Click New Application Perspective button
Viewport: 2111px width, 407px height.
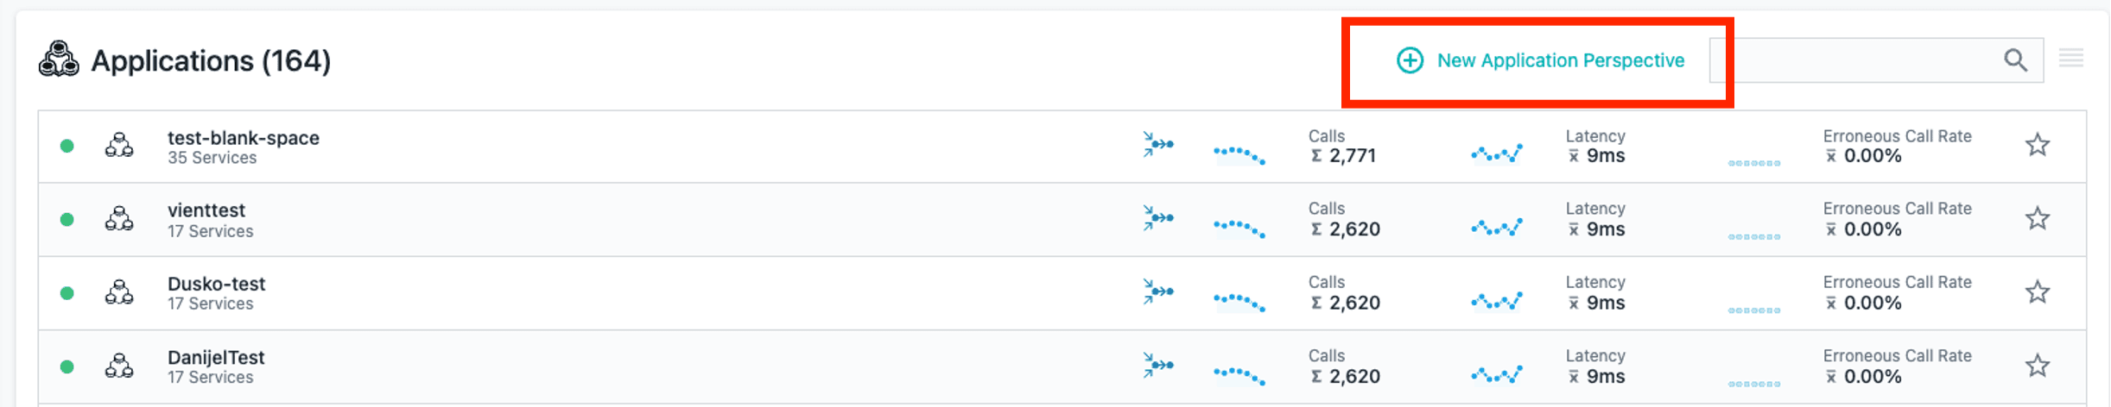[1541, 60]
